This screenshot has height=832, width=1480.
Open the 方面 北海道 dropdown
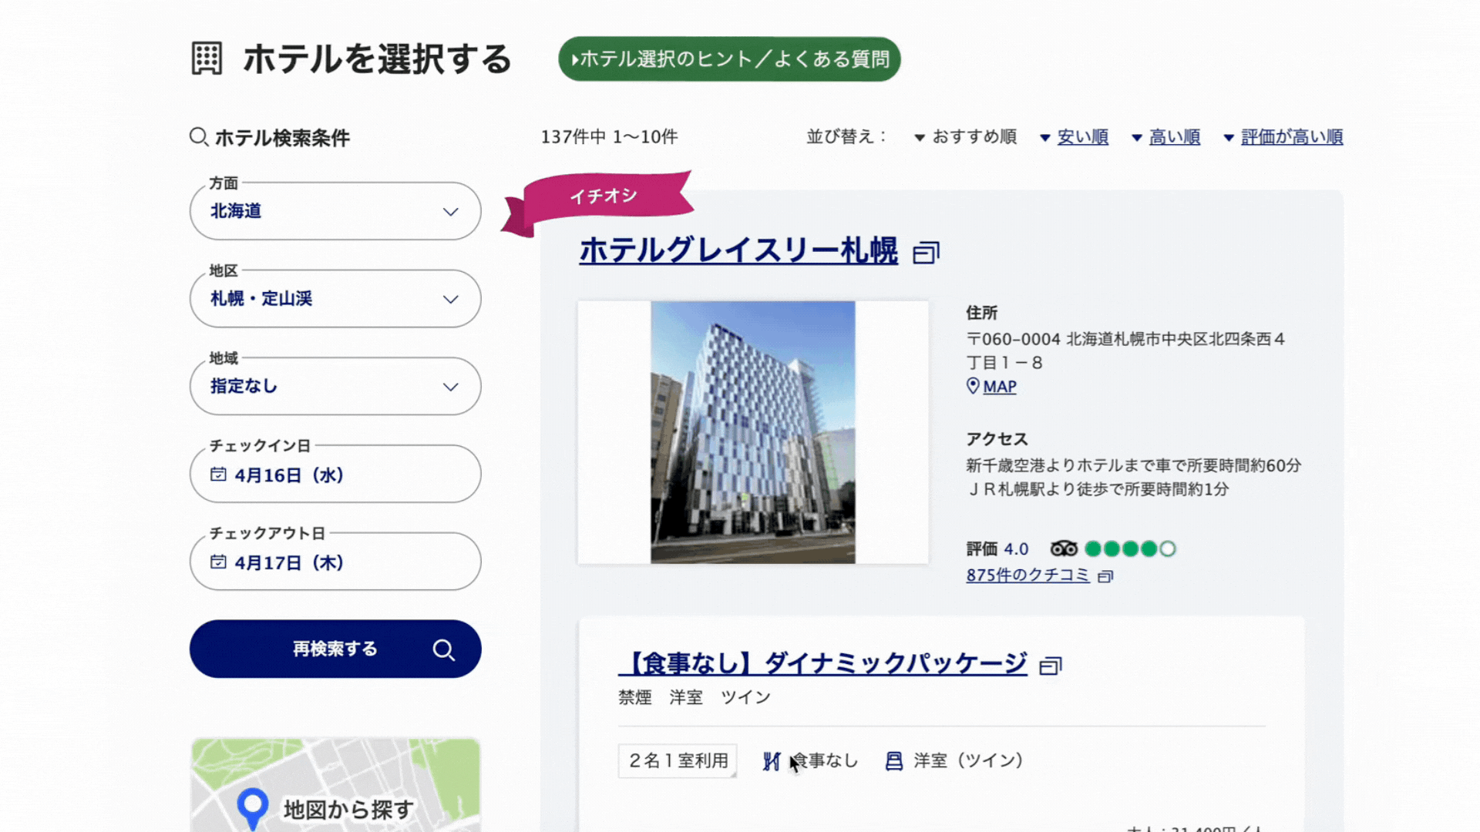(335, 211)
